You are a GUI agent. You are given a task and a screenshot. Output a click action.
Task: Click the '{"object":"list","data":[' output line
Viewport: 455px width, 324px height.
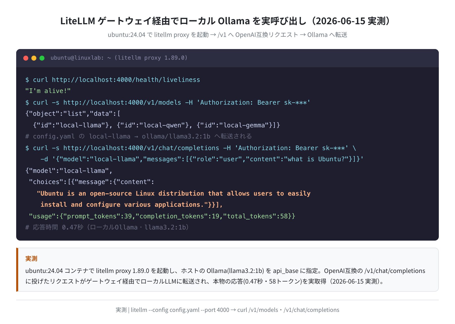(73, 114)
